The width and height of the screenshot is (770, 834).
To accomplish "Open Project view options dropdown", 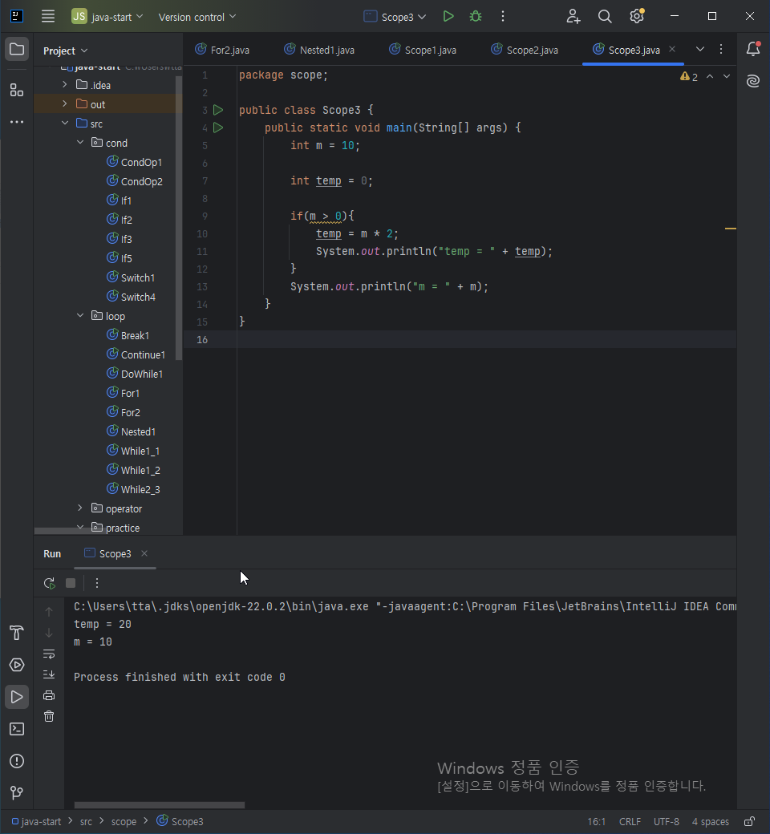I will coord(65,51).
